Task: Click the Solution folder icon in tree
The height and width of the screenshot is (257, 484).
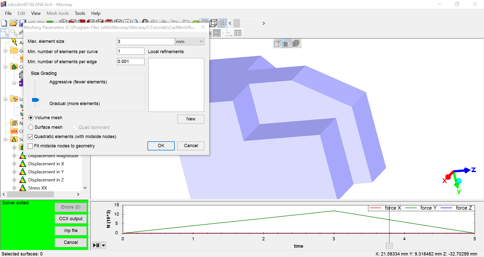Action: coord(14,139)
